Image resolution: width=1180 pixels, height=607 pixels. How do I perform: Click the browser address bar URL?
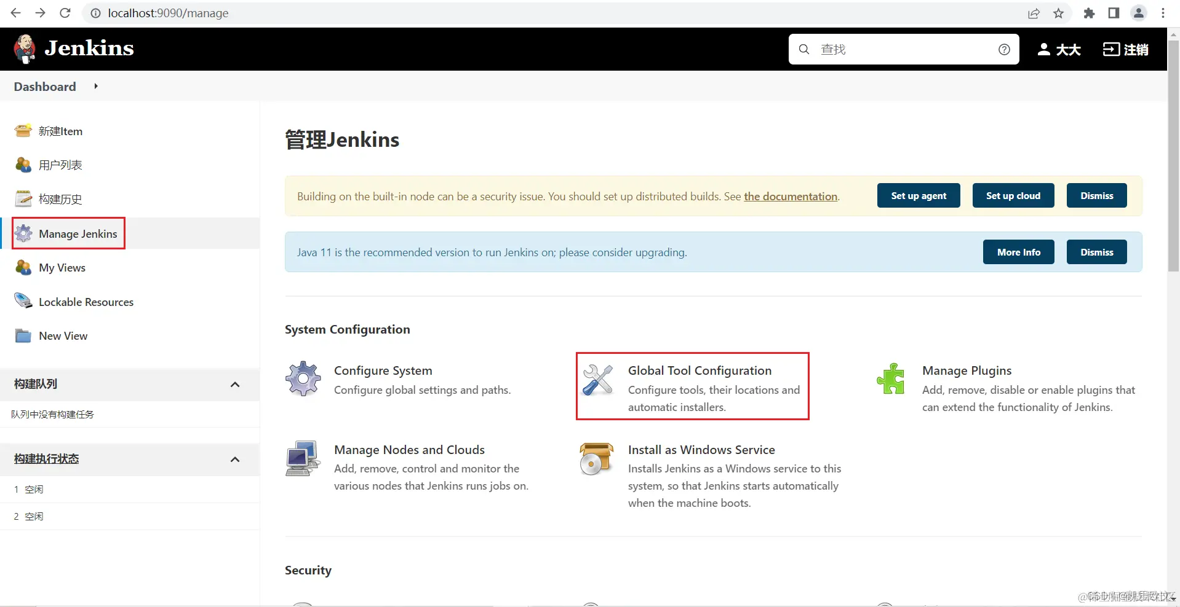(168, 13)
